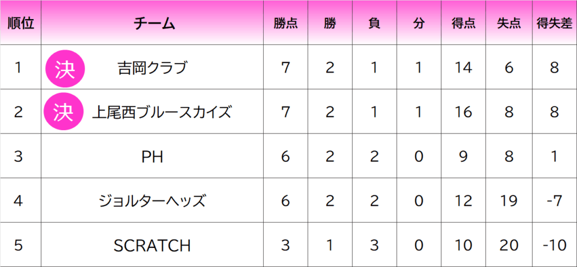Viewport: 577px width, 267px height.
Task: Click the 順位 column header
Action: [x=20, y=24]
